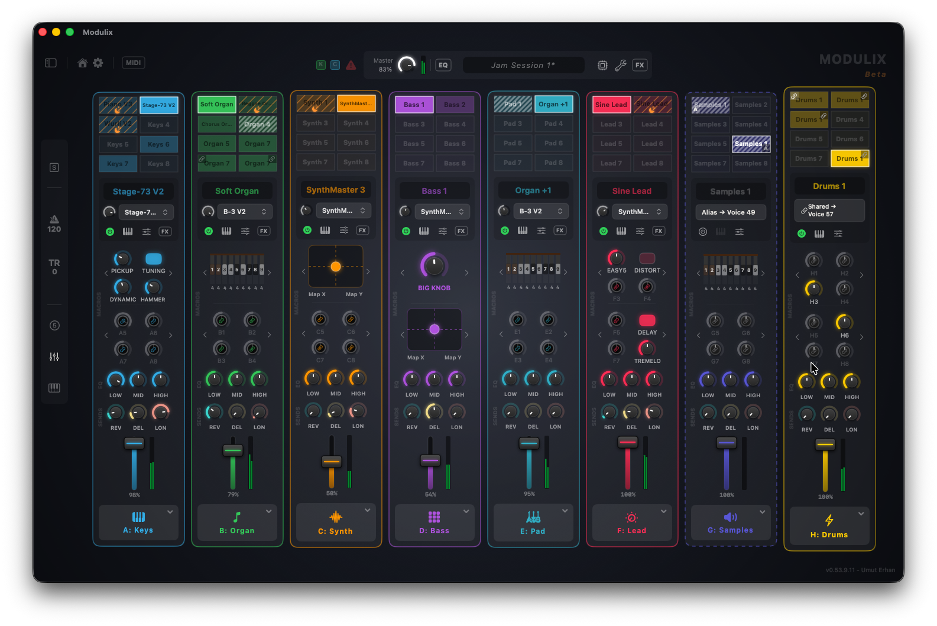Click the F: Lead target icon

[632, 517]
